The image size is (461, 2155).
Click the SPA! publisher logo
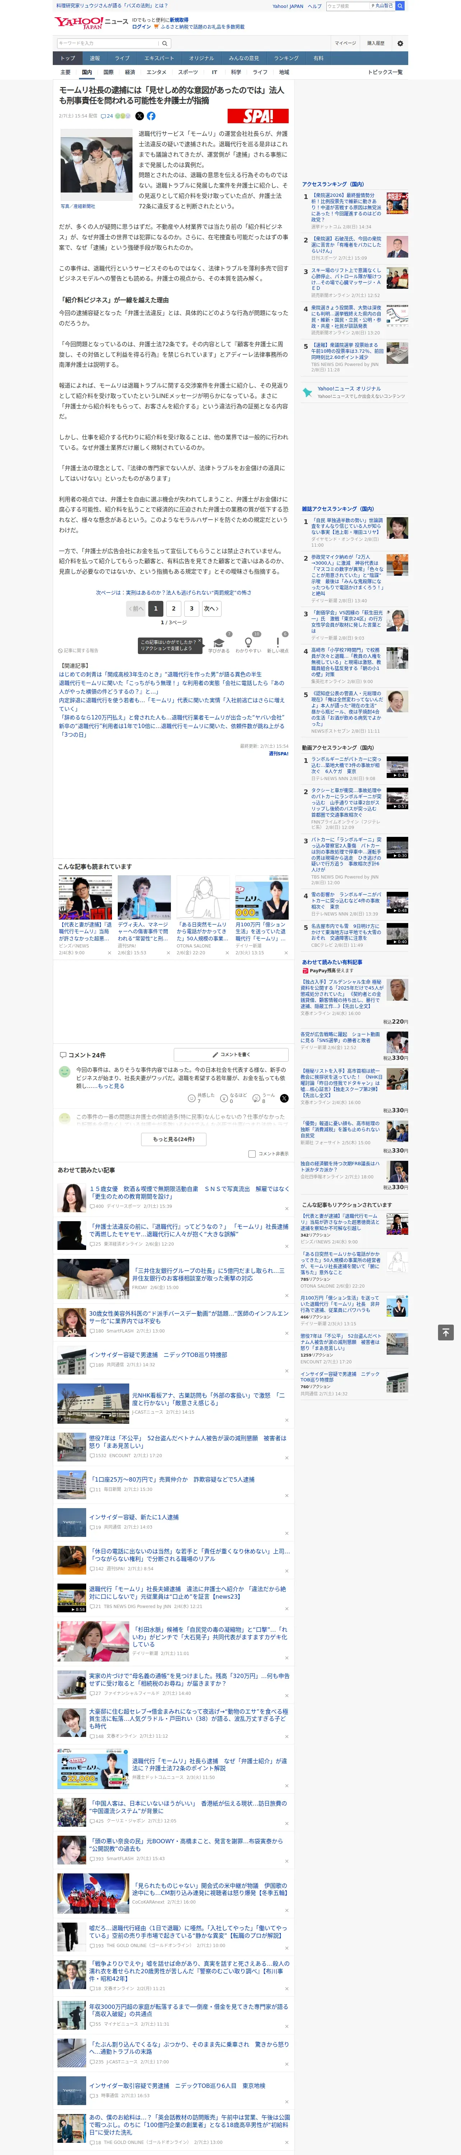click(258, 116)
